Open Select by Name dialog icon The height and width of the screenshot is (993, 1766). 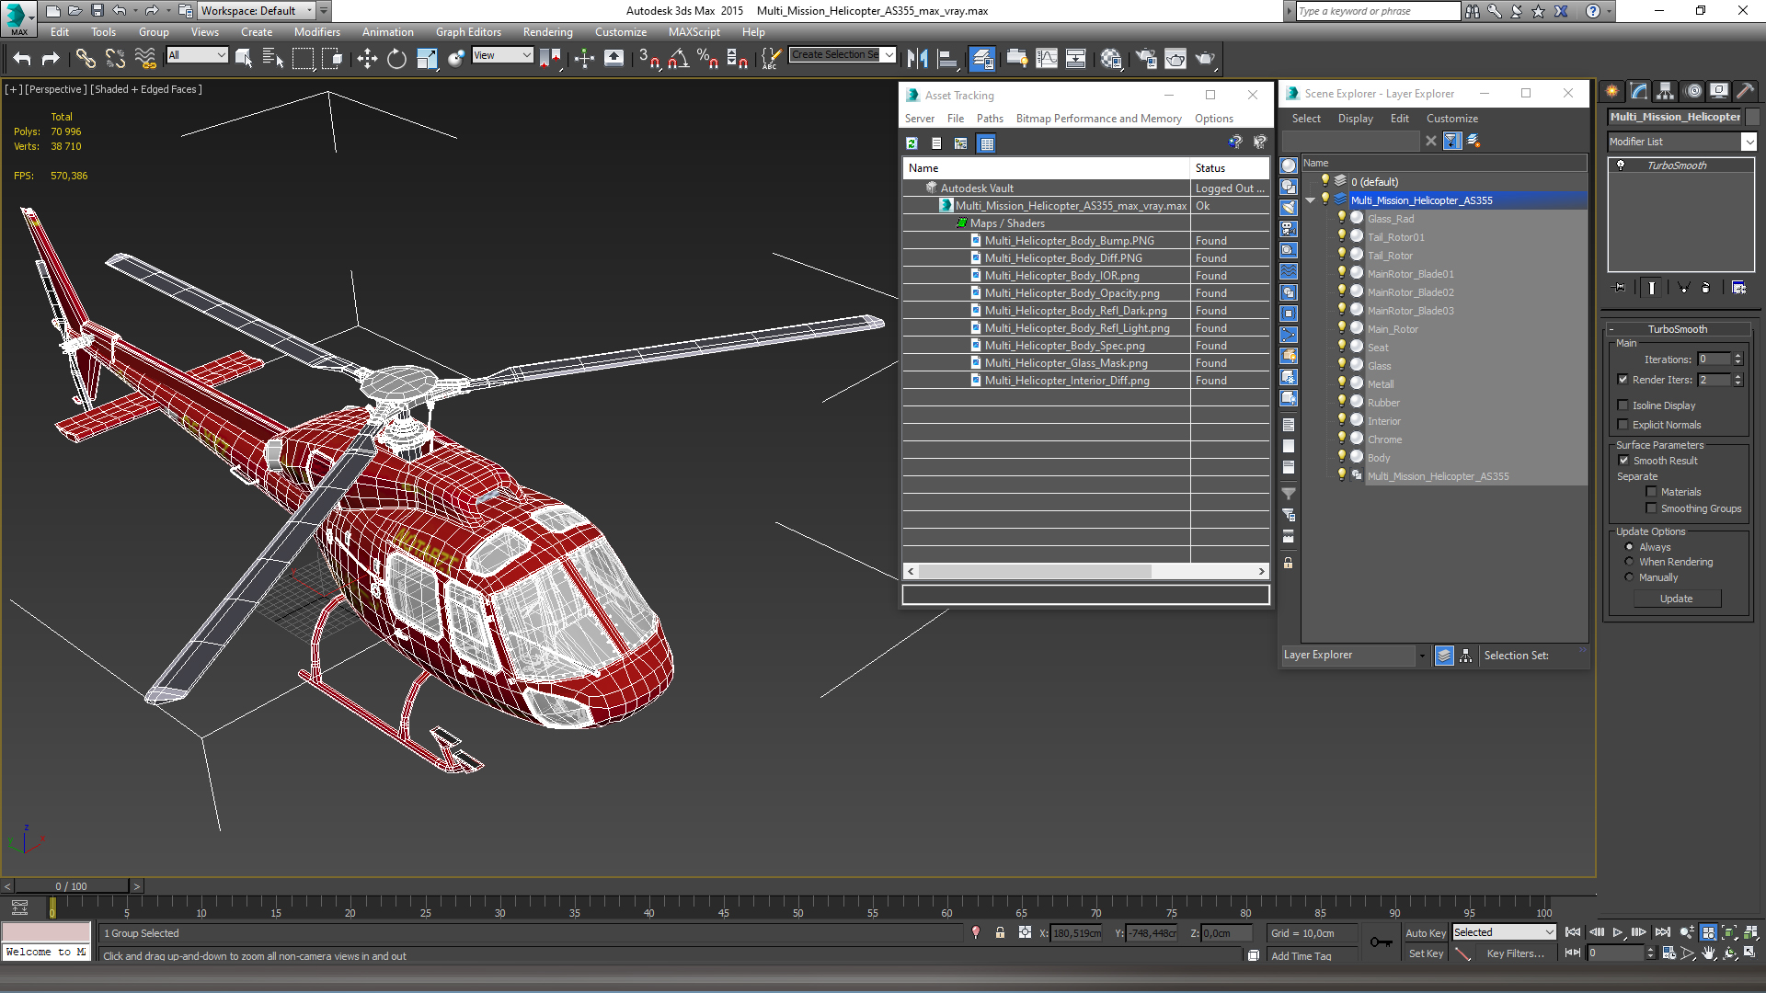273,59
